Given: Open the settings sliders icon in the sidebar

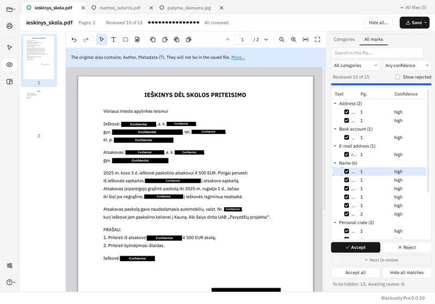Looking at the screenshot, I should [x=9, y=265].
